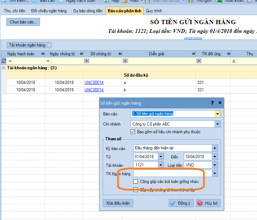
Task: Click the TK đối ứng filter operator icon
Action: [199, 61]
